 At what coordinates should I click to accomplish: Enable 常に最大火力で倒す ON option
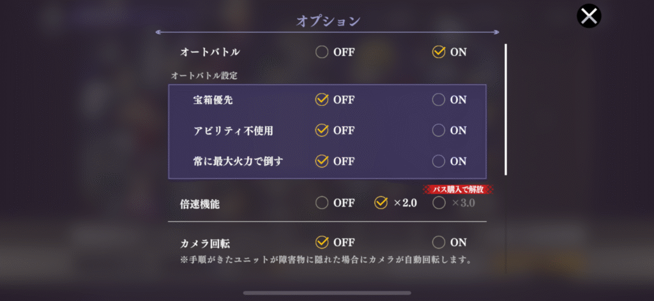pyautogui.click(x=439, y=161)
